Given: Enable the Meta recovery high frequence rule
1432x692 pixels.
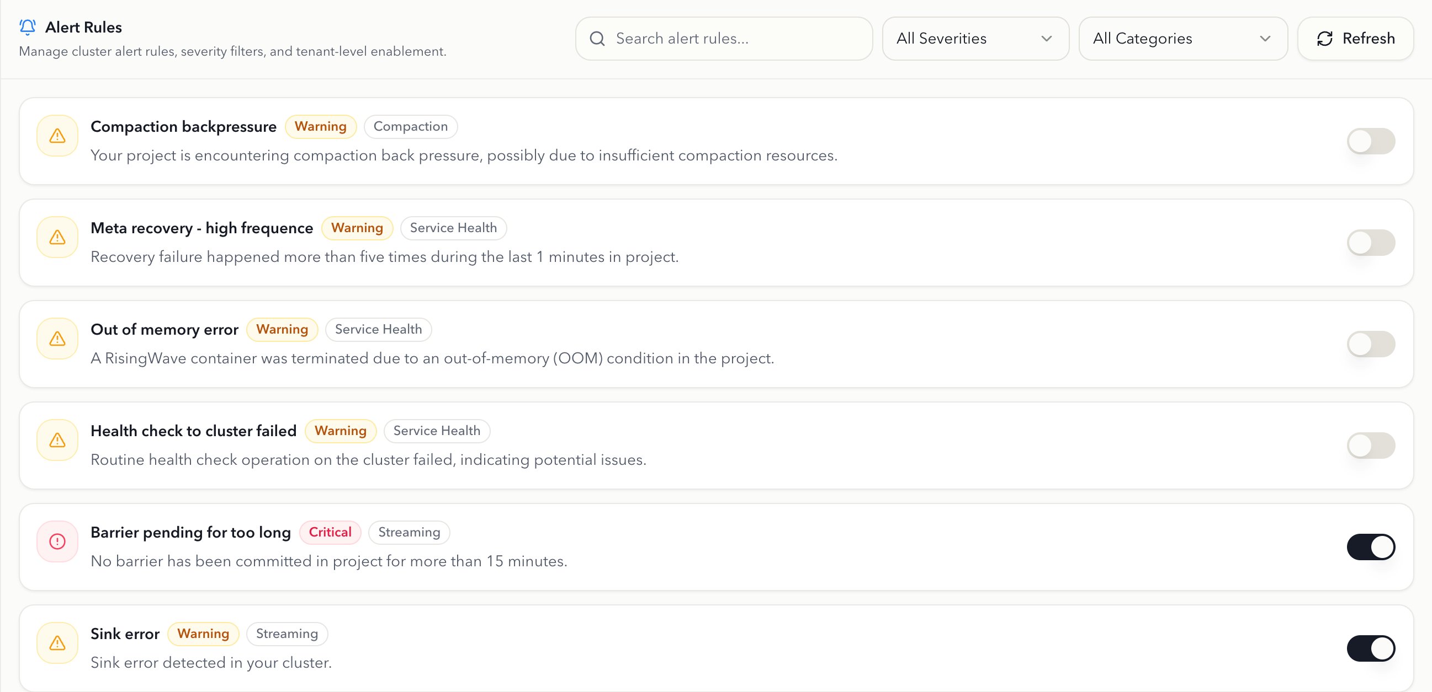Looking at the screenshot, I should click(x=1371, y=243).
